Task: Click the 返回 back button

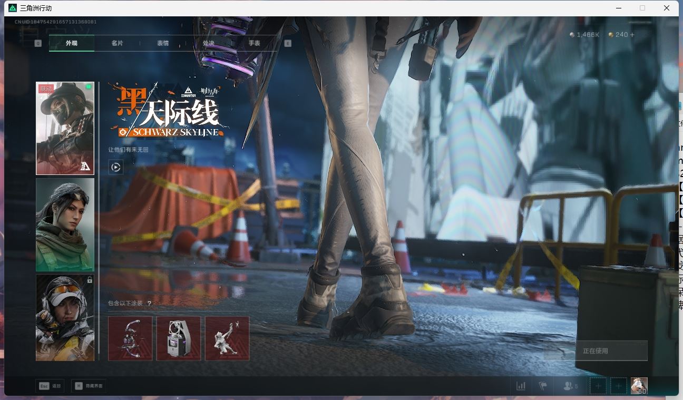Action: pyautogui.click(x=50, y=386)
